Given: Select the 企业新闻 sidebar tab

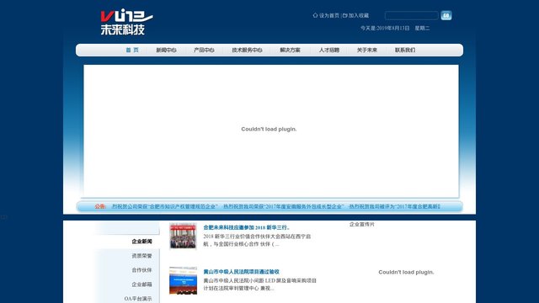Looking at the screenshot, I should (141, 242).
